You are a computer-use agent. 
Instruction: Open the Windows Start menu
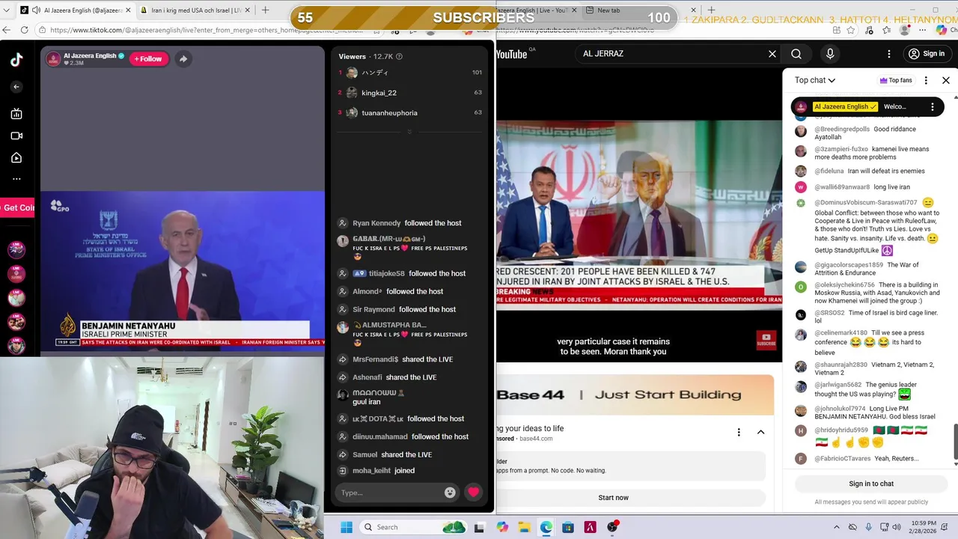(346, 527)
